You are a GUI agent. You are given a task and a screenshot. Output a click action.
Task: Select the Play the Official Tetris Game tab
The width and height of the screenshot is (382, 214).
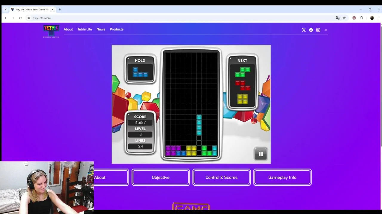pyautogui.click(x=32, y=10)
